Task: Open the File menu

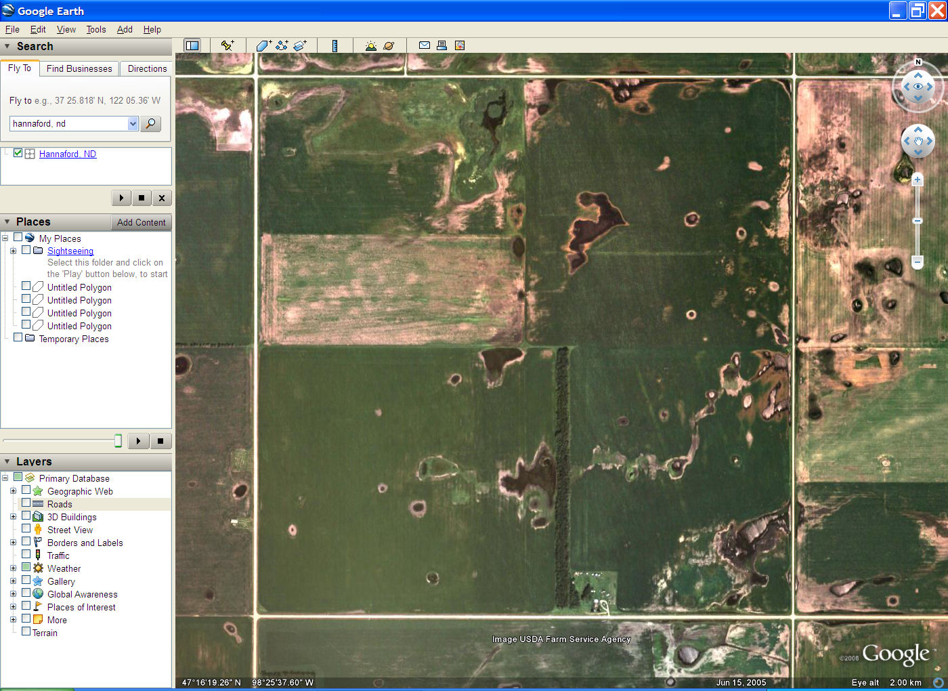Action: [12, 29]
